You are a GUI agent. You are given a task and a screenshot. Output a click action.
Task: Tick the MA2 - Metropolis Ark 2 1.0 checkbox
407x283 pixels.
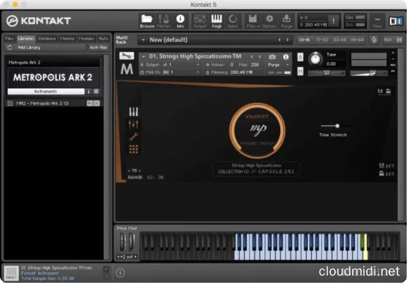(x=10, y=103)
